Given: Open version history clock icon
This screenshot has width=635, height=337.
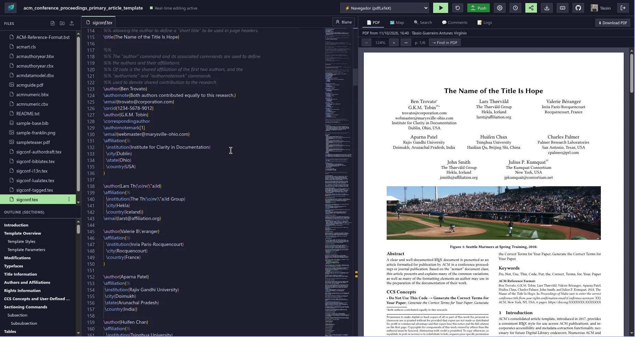Looking at the screenshot, I should pos(515,8).
